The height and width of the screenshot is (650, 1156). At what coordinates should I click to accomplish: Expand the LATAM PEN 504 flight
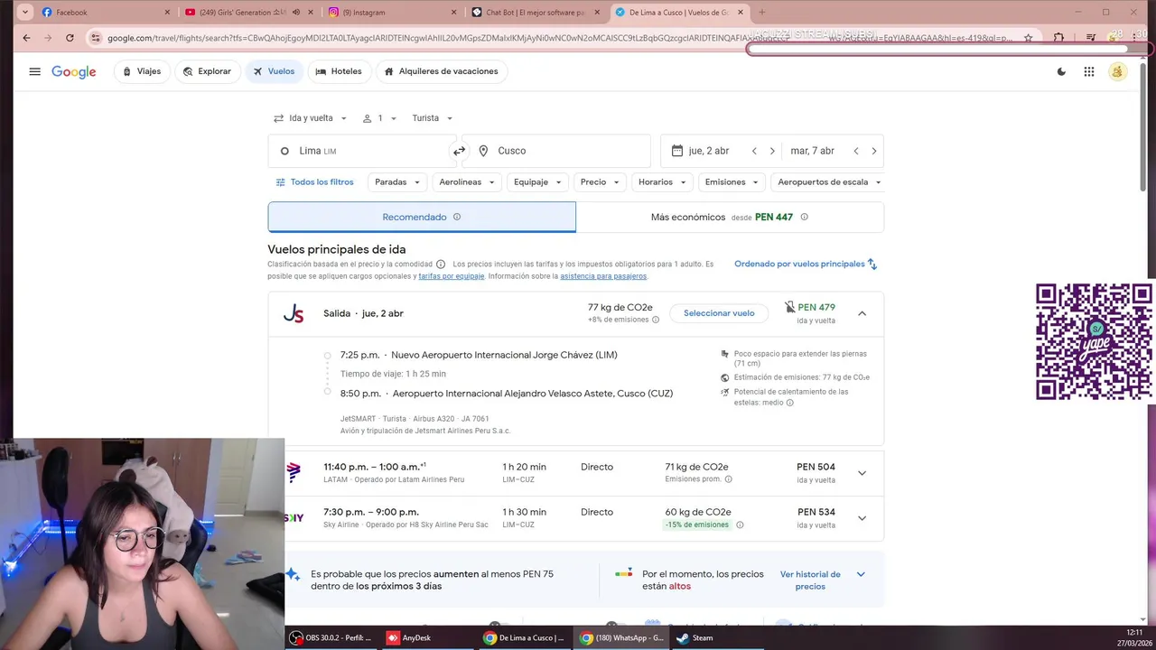click(x=862, y=473)
